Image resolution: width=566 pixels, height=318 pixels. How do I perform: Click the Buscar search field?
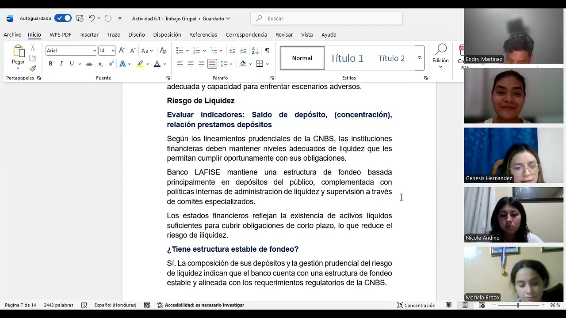point(326,19)
